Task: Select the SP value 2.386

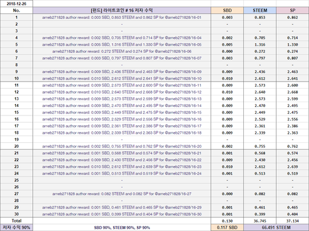Action: [x=293, y=126]
